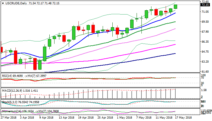
Task: Click the last MACD histogram bar
Action: 176,93
